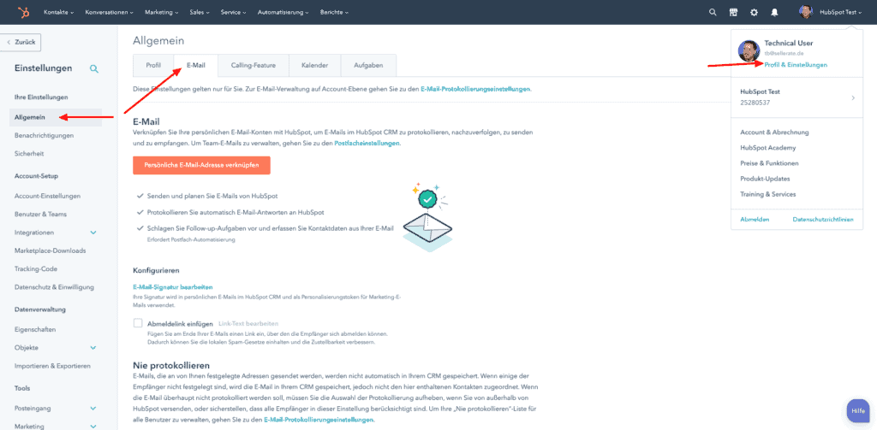The height and width of the screenshot is (430, 877).
Task: Click Persönliche E-Mail-Adresse verknüpfen button
Action: [202, 166]
